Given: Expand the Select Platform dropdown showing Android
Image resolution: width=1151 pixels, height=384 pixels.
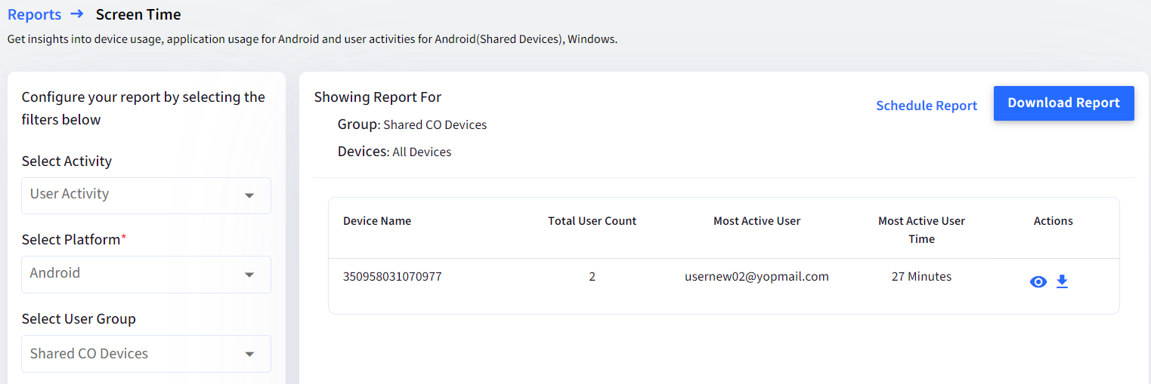Looking at the screenshot, I should (x=146, y=275).
